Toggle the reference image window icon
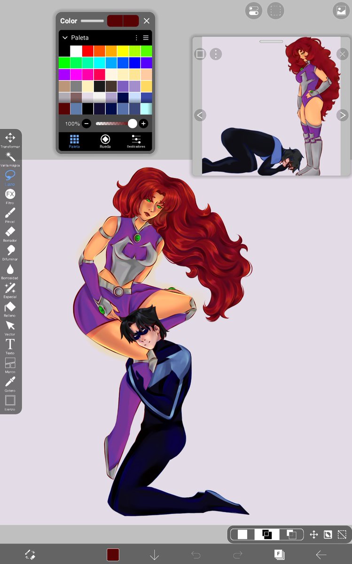Viewport: 352px width, 564px height. pos(341,10)
